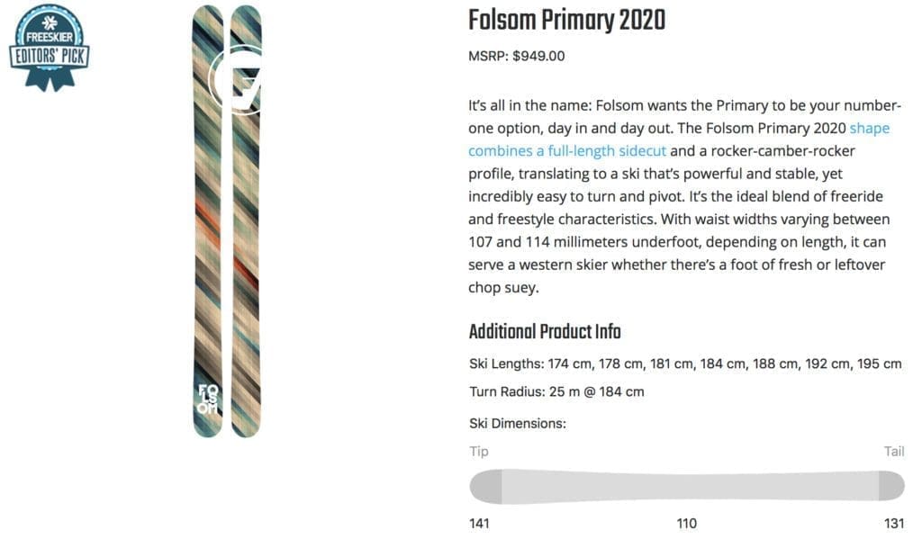Click the 141 tip width value
Screen dimensions: 922x548
pyautogui.click(x=480, y=524)
